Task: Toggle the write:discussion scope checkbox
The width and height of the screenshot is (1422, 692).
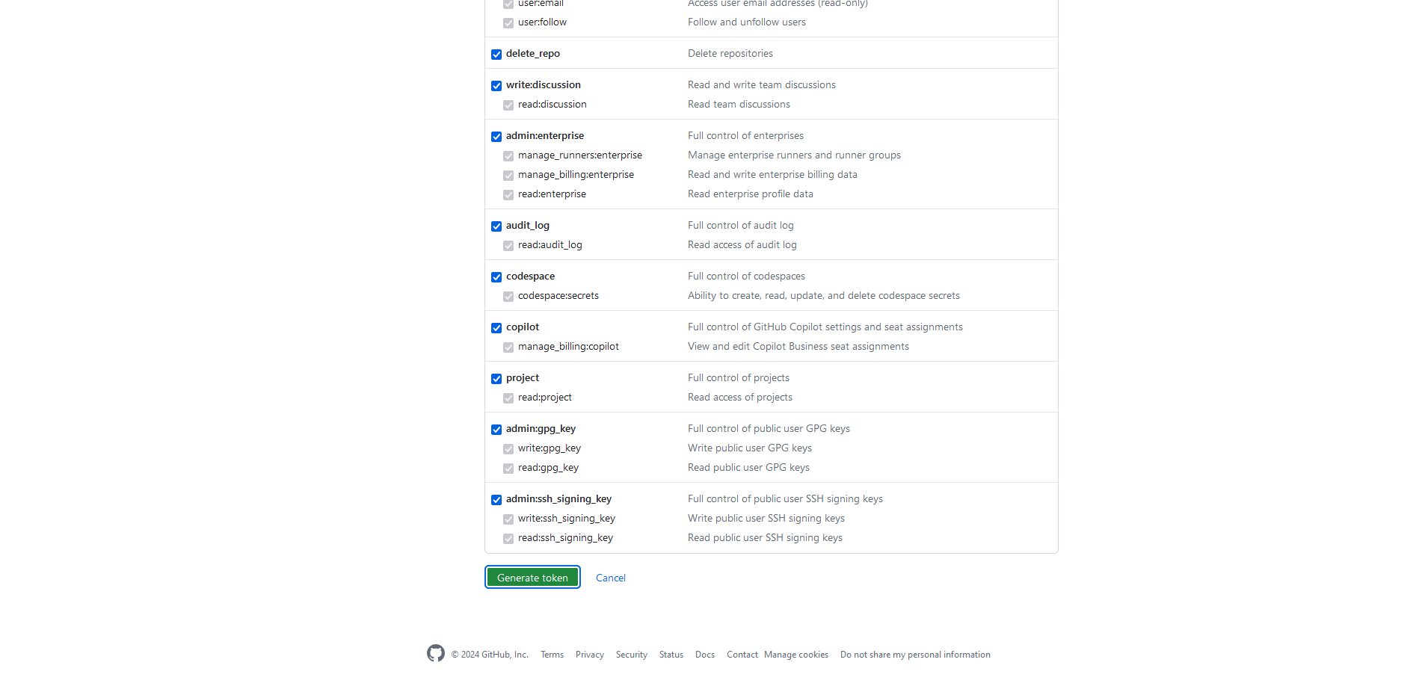Action: click(x=496, y=86)
